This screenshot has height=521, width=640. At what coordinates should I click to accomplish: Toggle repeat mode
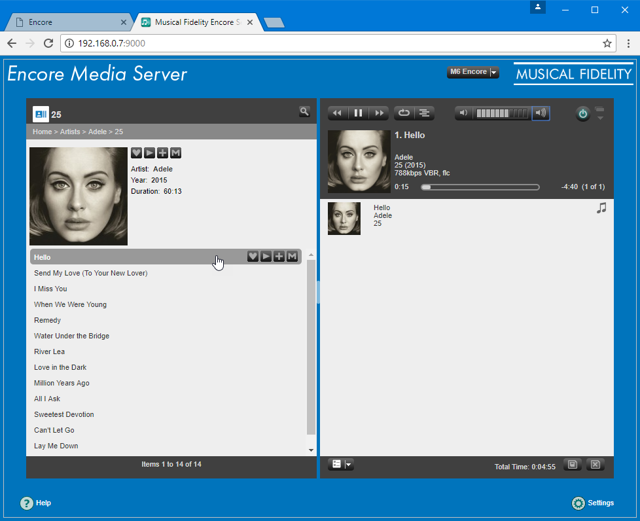tap(404, 113)
